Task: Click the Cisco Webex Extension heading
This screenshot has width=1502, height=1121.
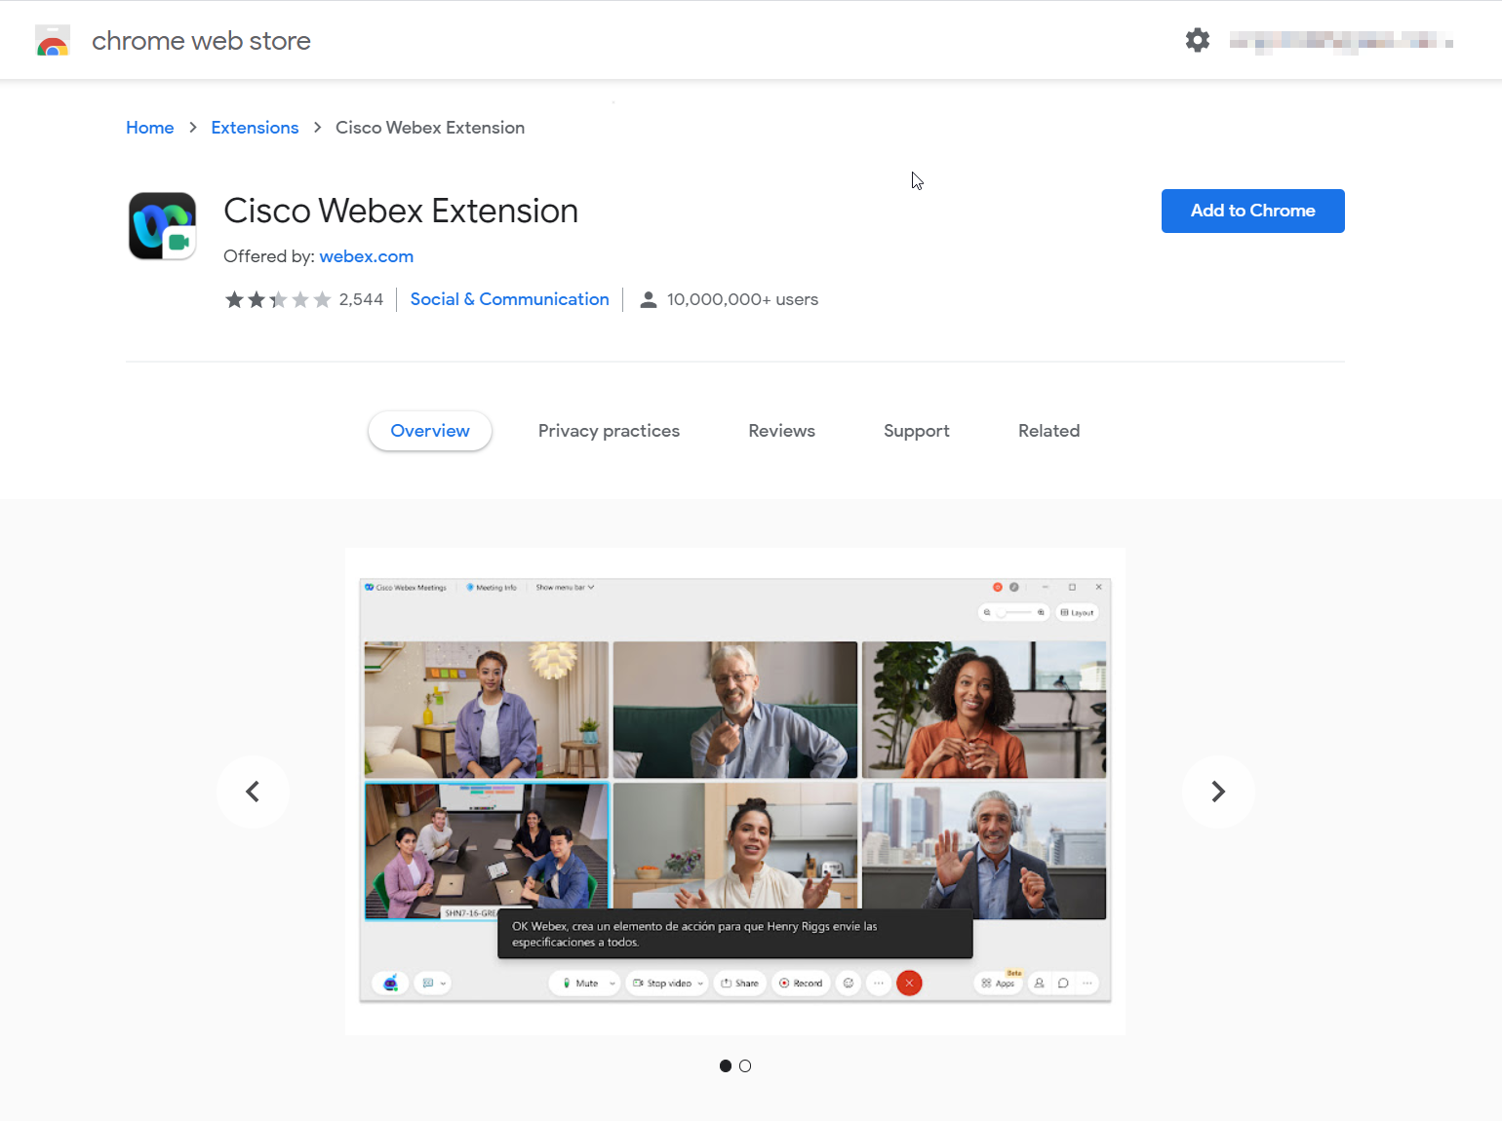Action: 401,211
